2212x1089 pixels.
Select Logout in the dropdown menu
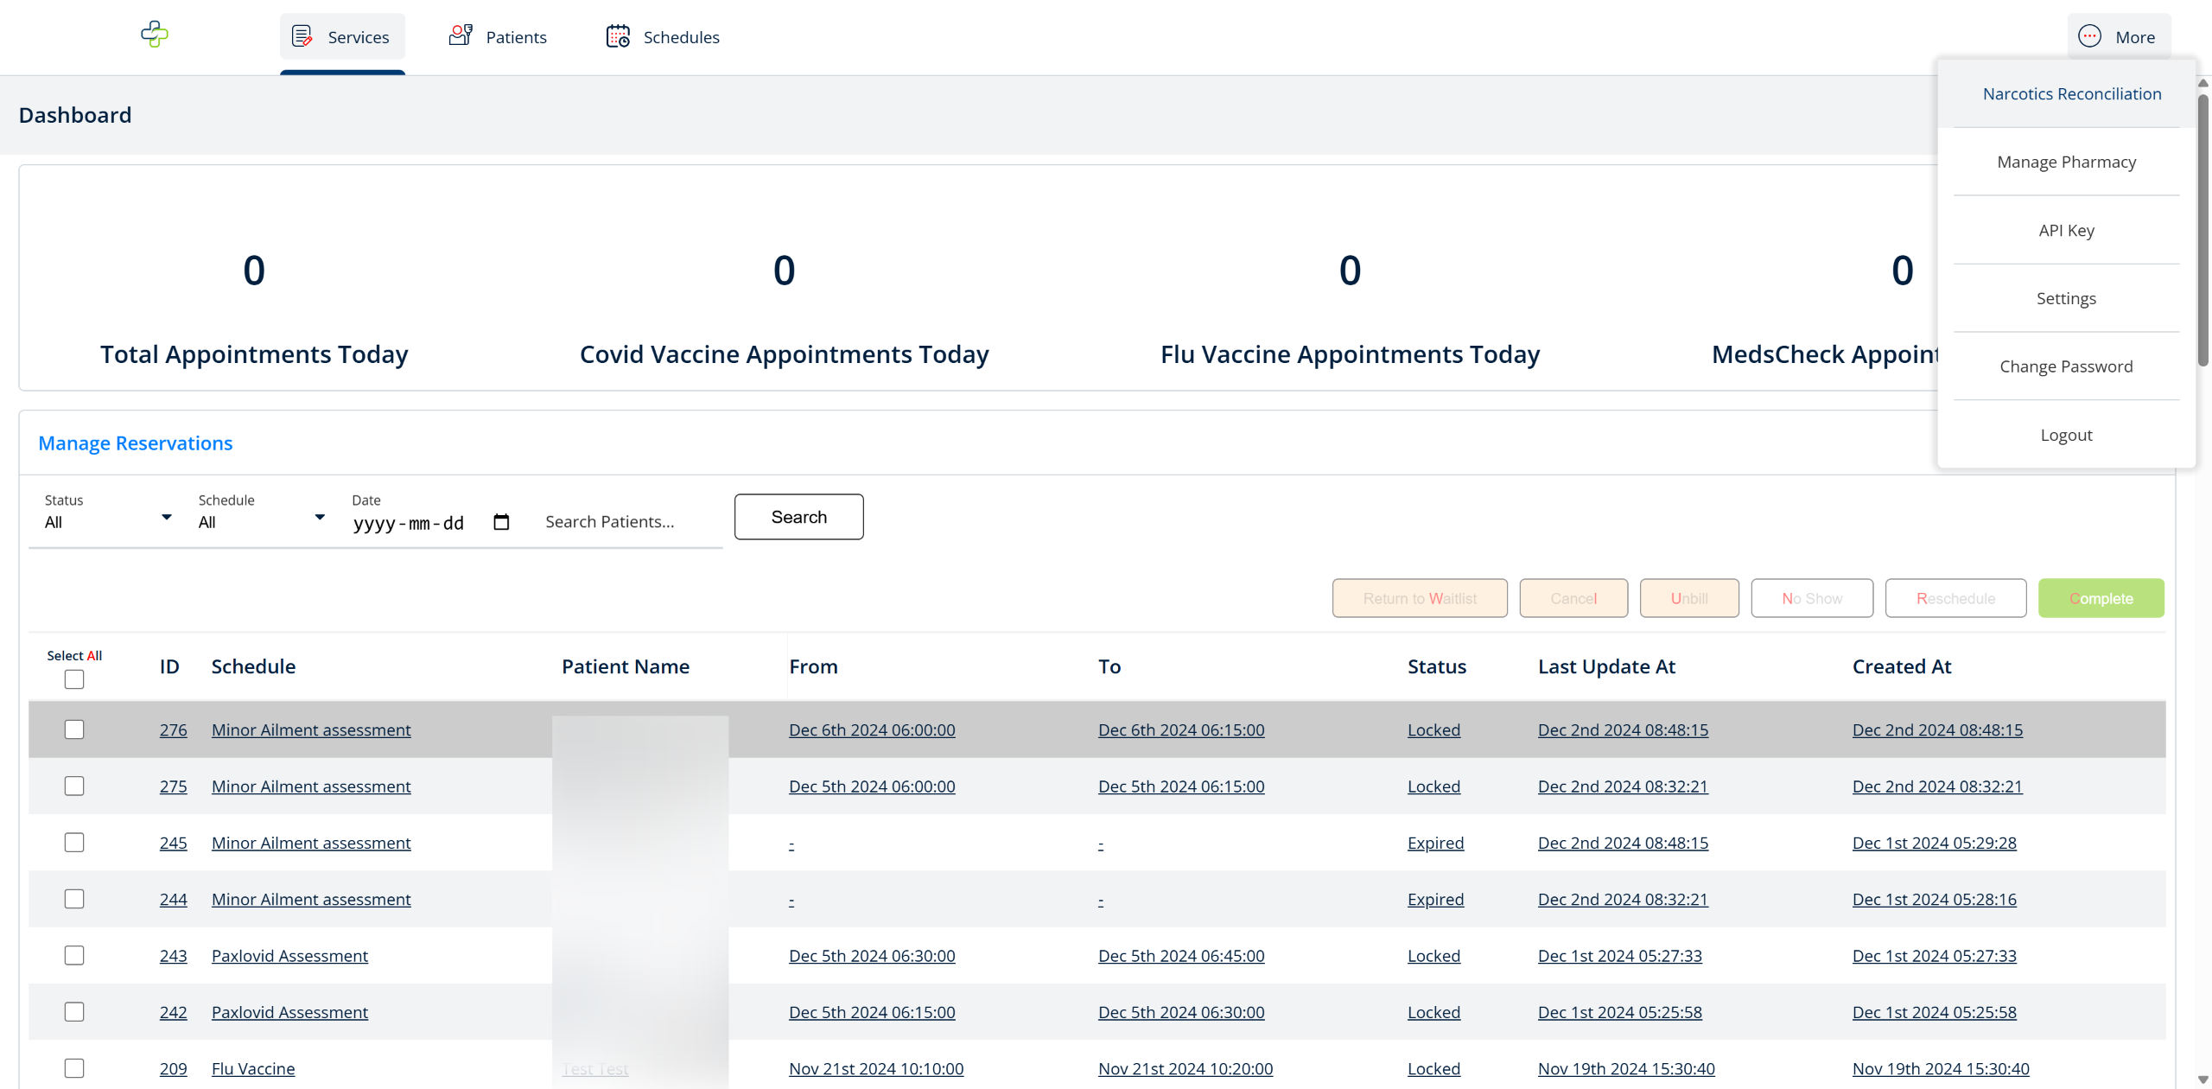(2065, 435)
